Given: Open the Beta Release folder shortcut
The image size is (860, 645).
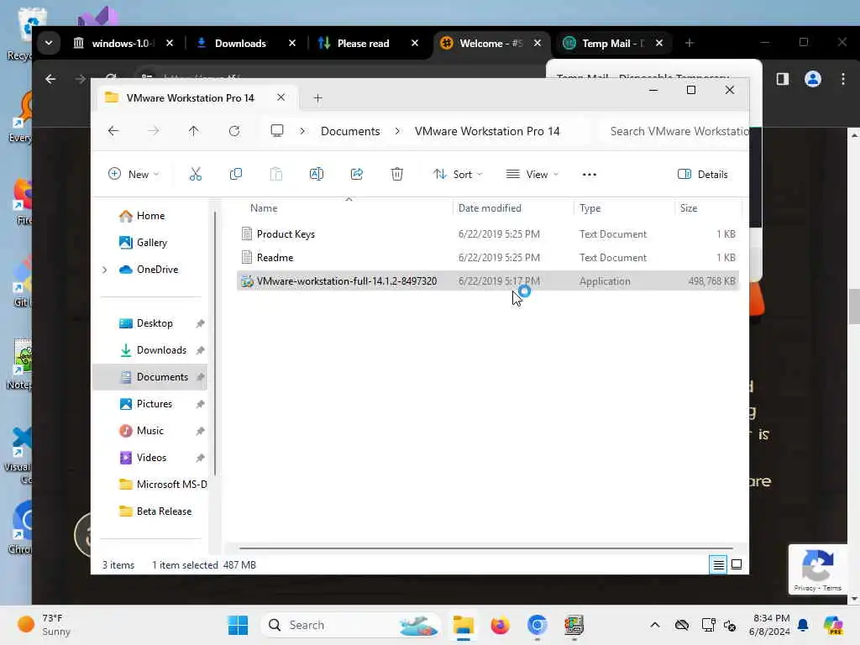Looking at the screenshot, I should (155, 511).
